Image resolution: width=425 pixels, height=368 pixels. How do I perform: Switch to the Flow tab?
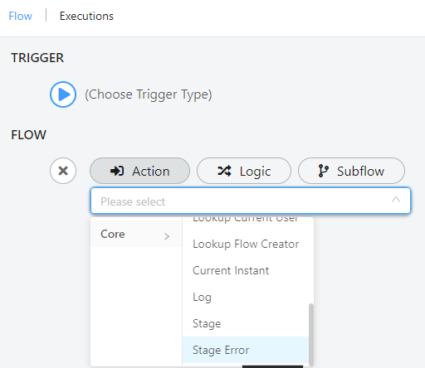coord(21,16)
